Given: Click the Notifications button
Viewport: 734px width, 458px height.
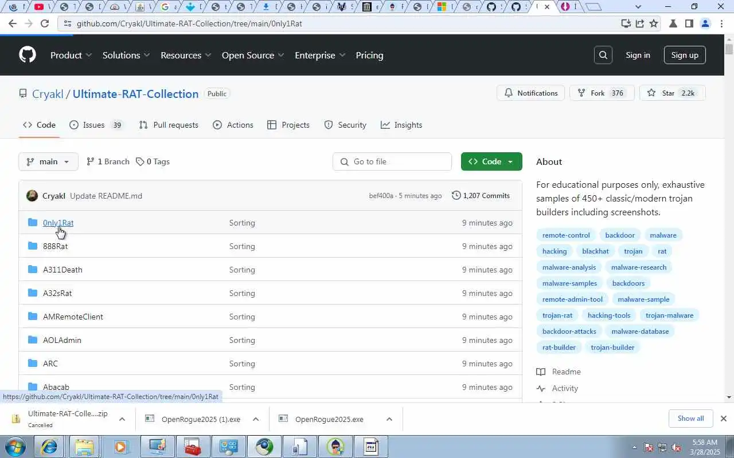Looking at the screenshot, I should pos(531,93).
